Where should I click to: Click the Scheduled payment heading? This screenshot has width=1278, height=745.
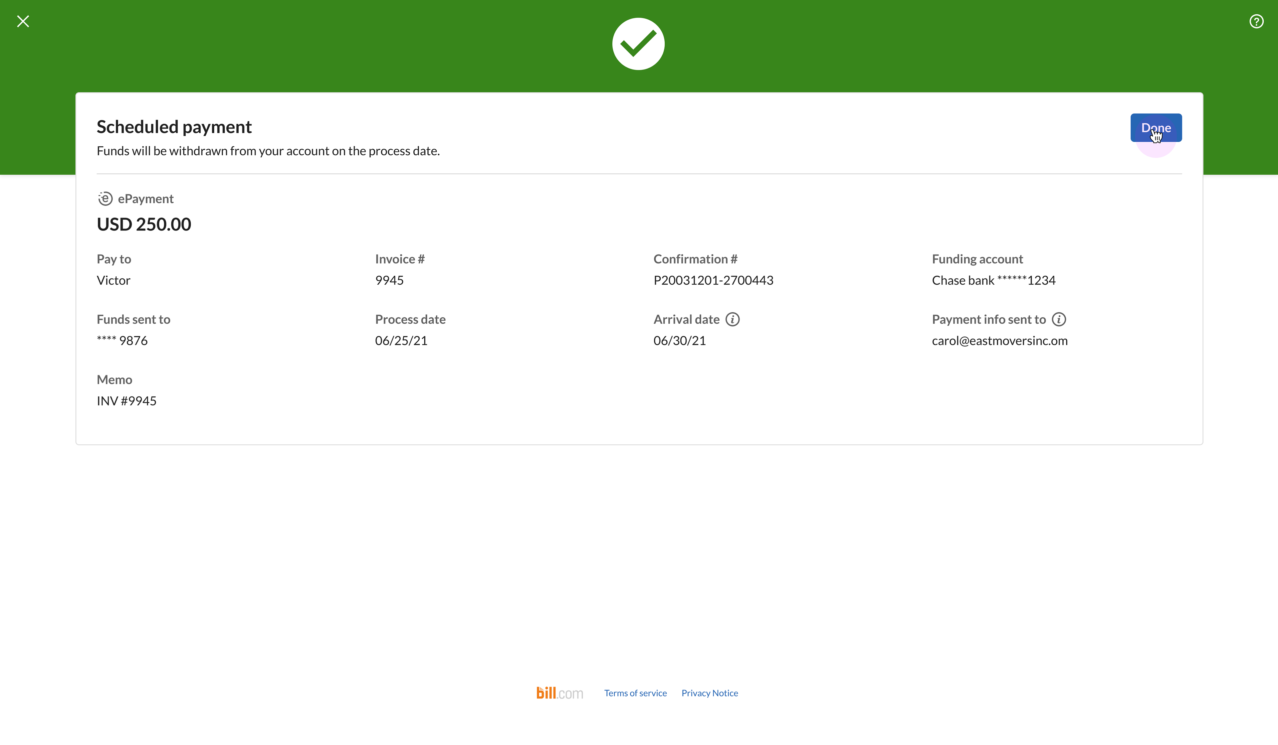(174, 127)
